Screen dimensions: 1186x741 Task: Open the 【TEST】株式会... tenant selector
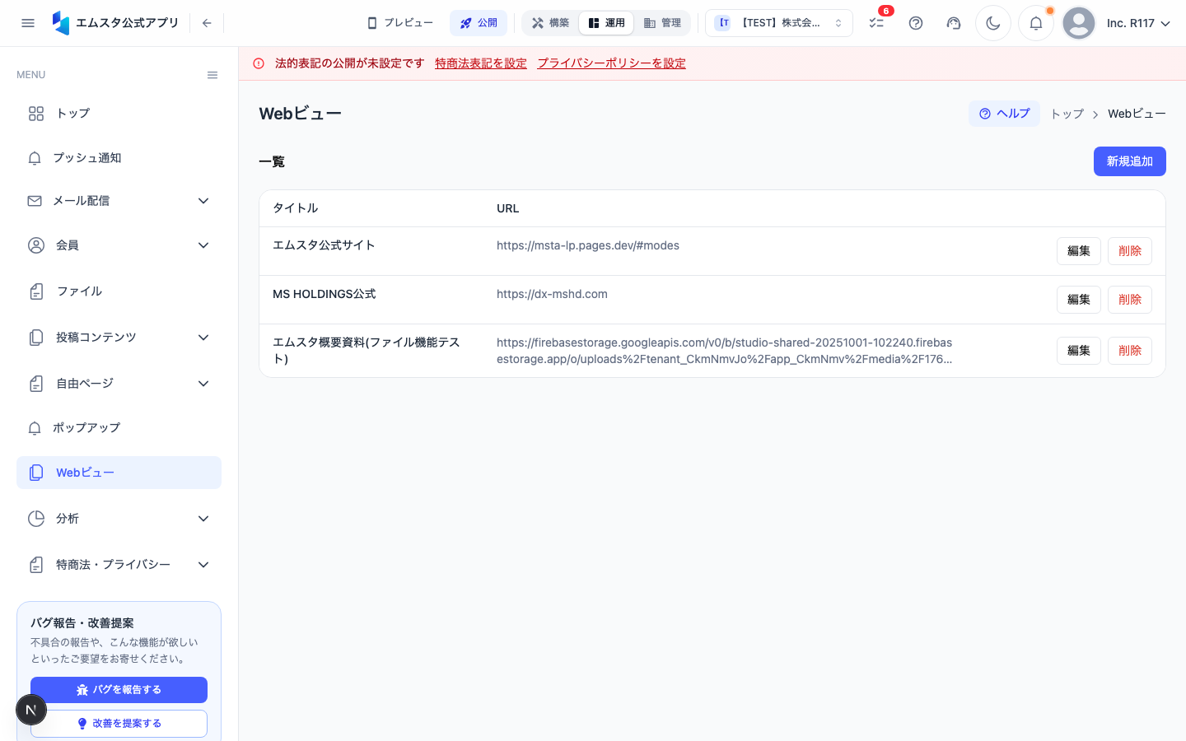(x=779, y=23)
